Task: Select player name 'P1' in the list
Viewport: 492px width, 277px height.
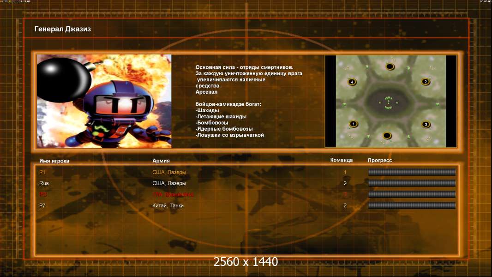Action: point(42,172)
